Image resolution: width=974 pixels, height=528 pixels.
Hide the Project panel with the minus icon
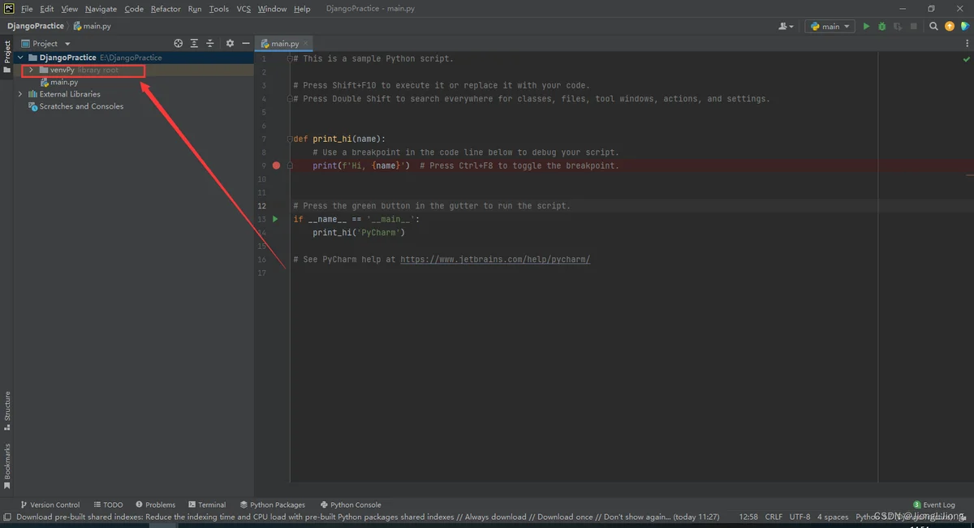245,43
